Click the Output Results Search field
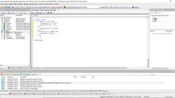The height and width of the screenshot is (98, 175). pos(162,75)
